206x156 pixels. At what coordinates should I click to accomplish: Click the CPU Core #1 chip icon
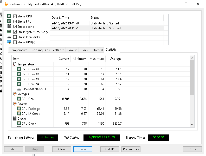(x=19, y=69)
